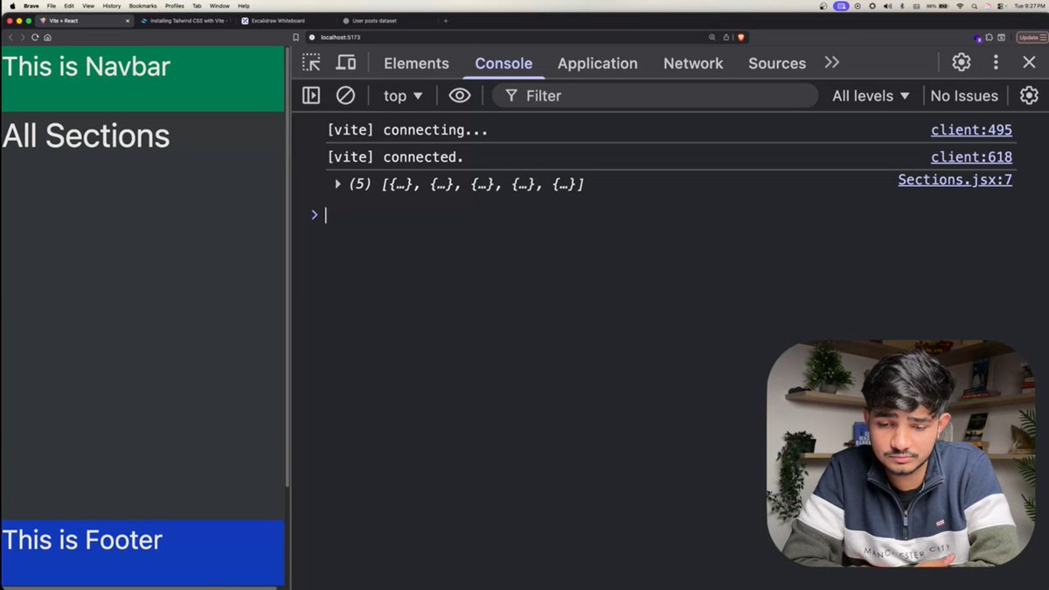Open the extensions puzzle icon
This screenshot has height=590, width=1049.
(x=989, y=38)
